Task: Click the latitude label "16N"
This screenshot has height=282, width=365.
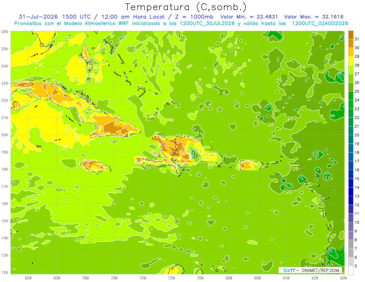Action: (x=5, y=204)
